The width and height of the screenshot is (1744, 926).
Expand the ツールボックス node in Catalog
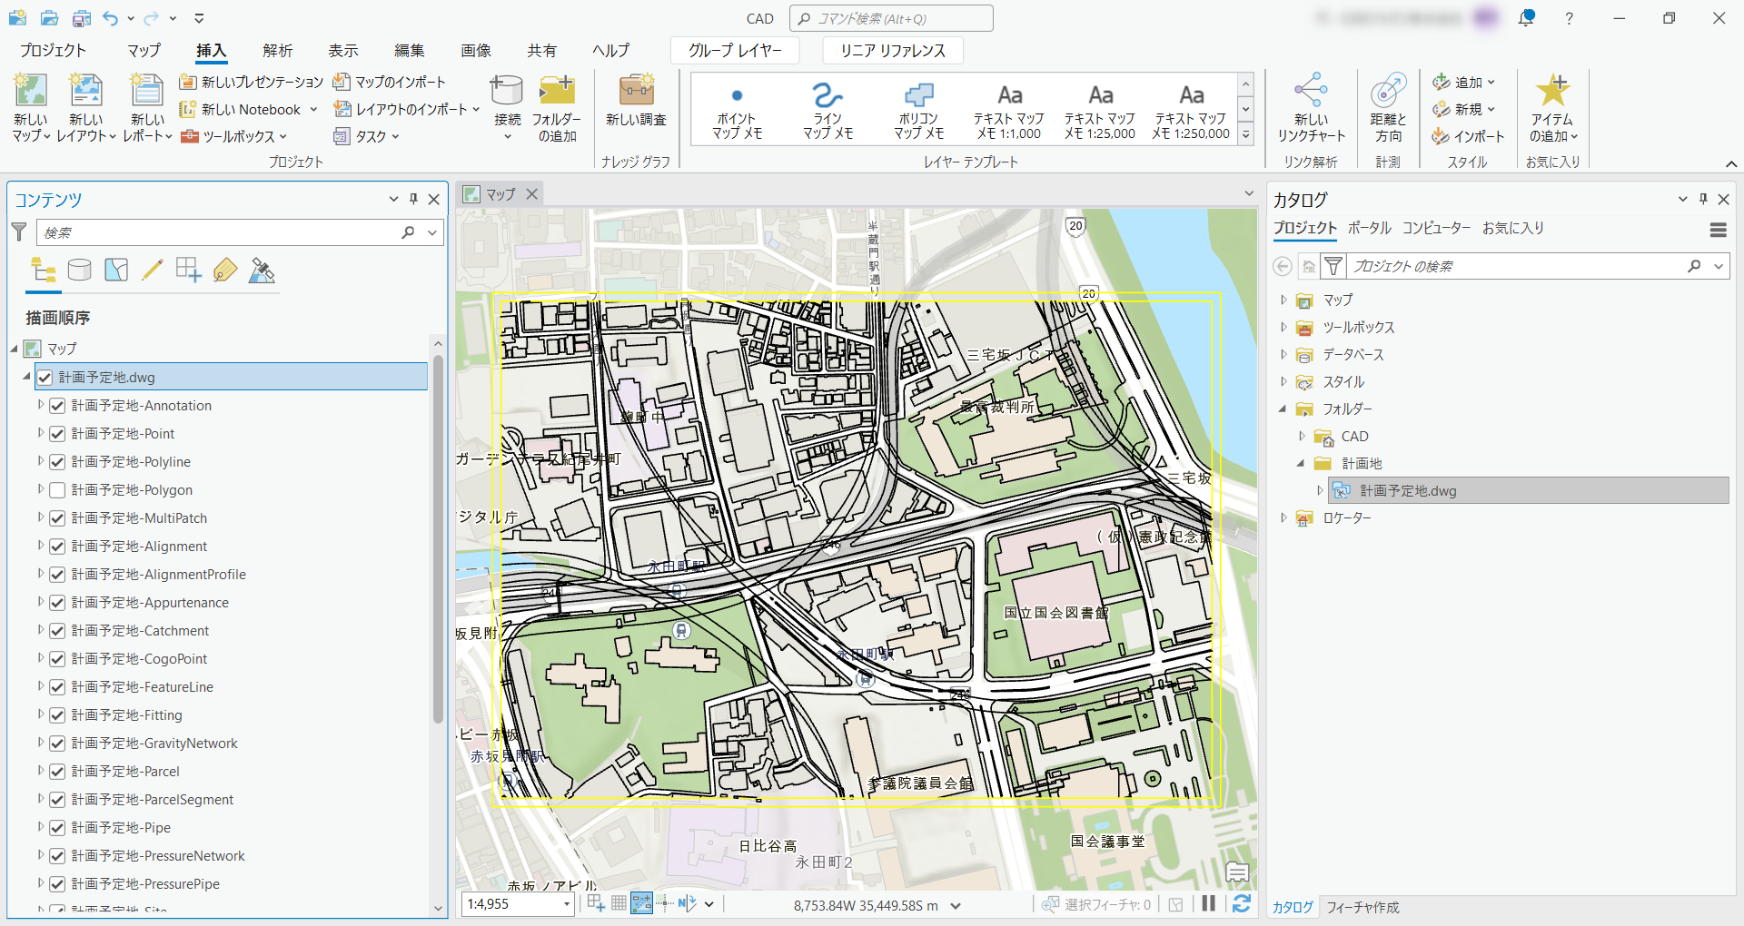tap(1283, 328)
